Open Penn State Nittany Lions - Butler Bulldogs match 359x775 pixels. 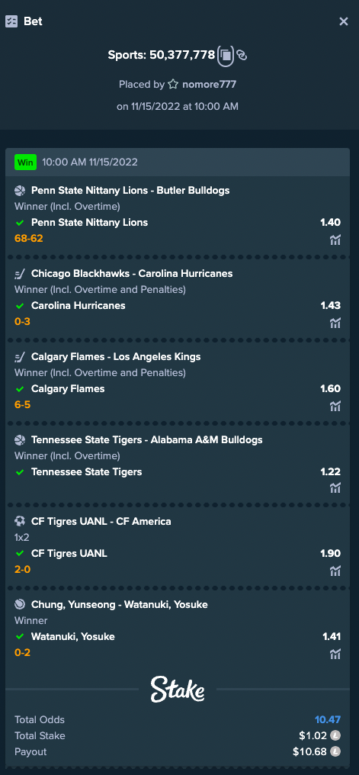[x=130, y=190]
